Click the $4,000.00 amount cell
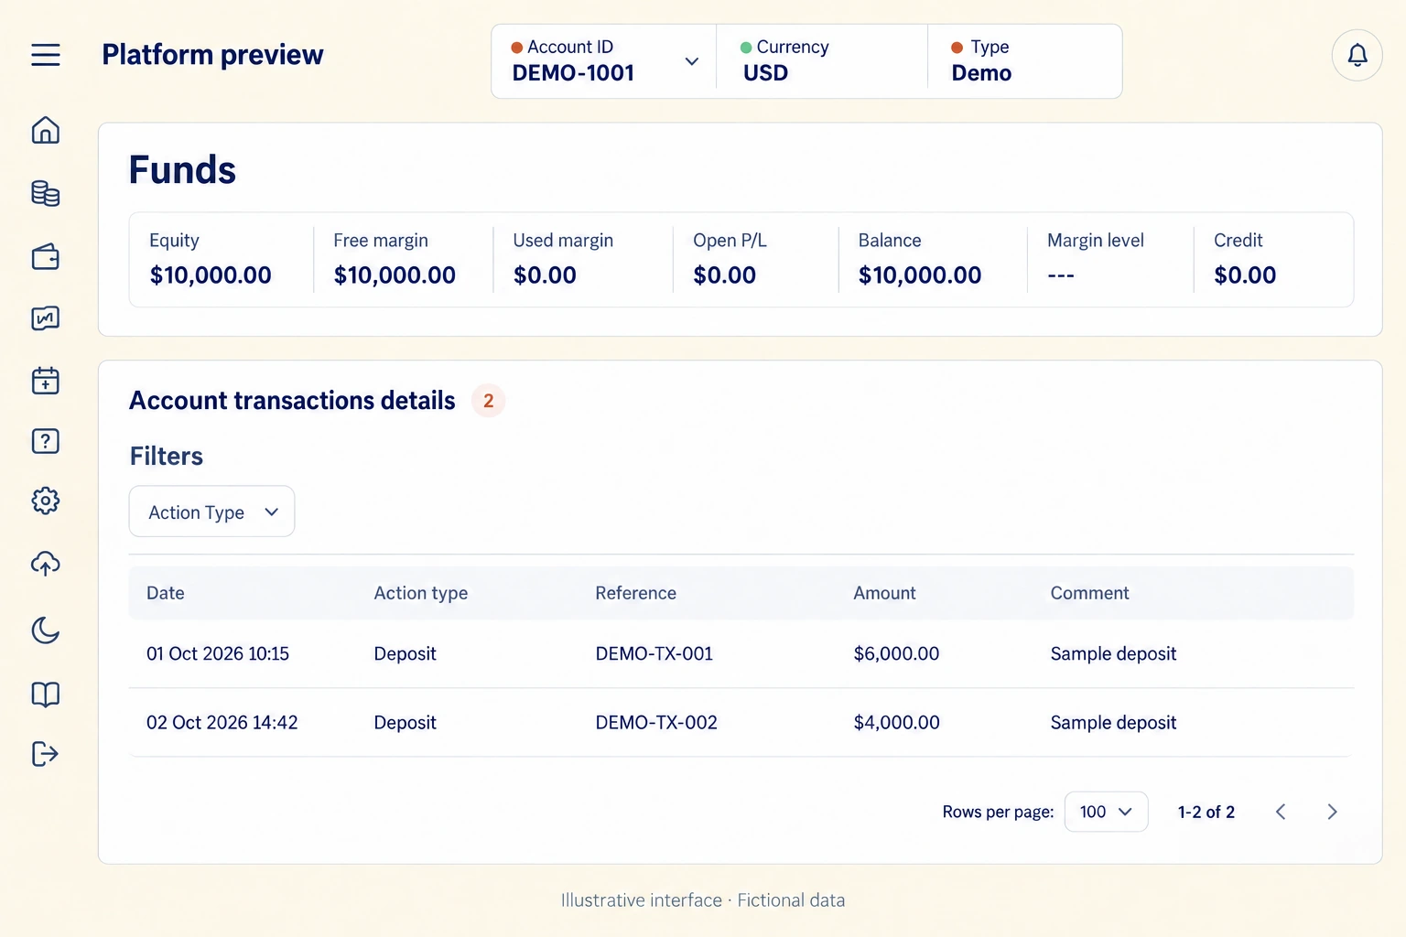 coord(896,722)
